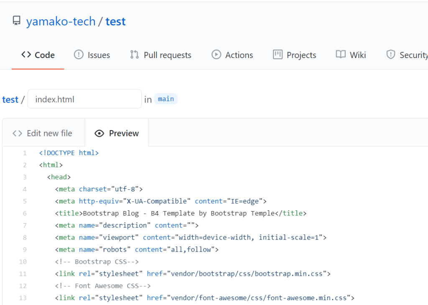
Task: Switch to Edit new file tab
Action: tap(43, 133)
